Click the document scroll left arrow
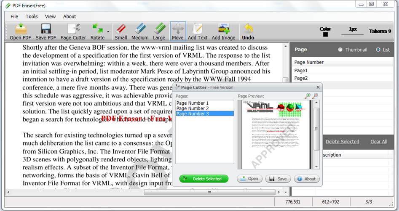Image resolution: width=399 pixels, height=211 pixels. point(8,192)
